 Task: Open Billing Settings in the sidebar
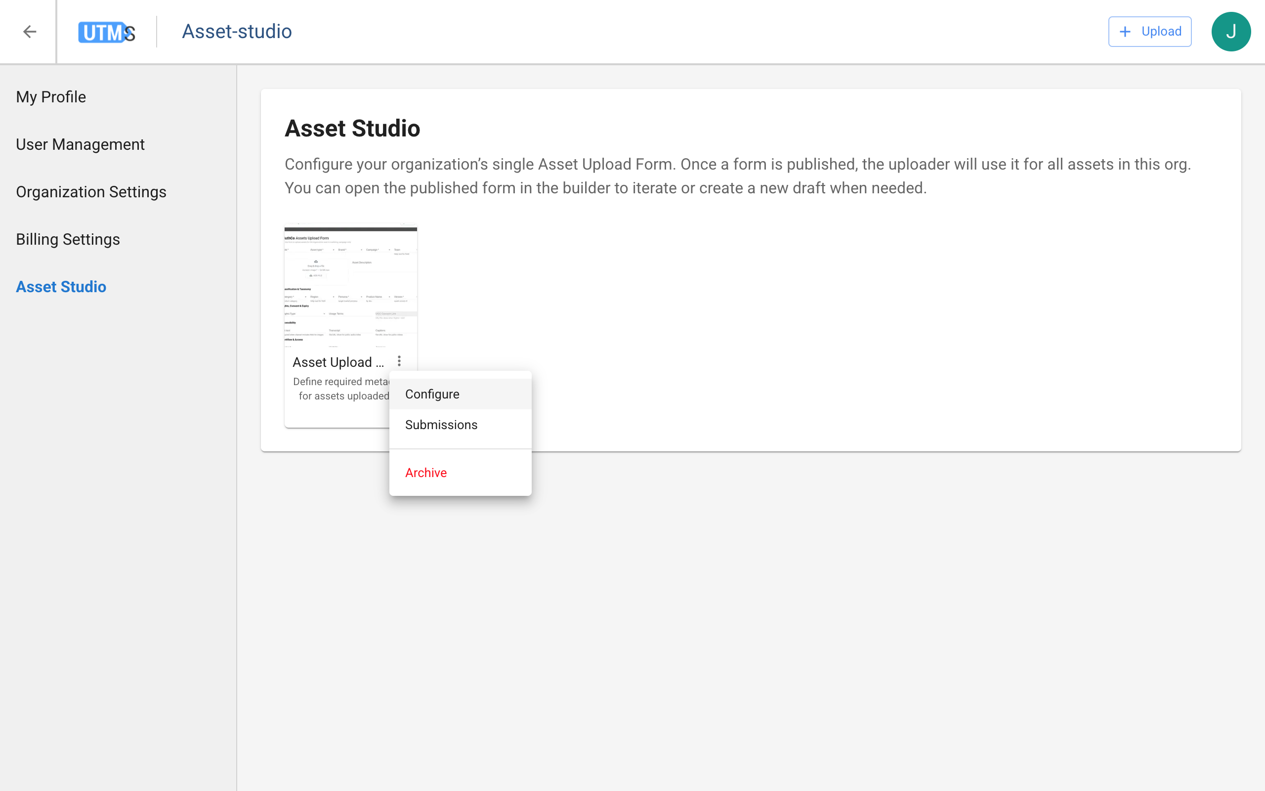tap(68, 239)
